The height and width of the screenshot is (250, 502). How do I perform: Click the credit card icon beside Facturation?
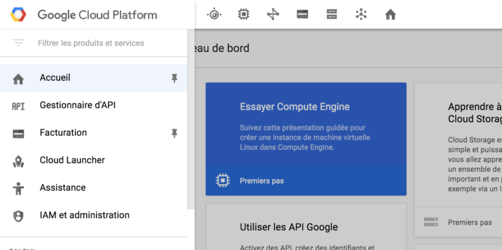click(x=18, y=134)
